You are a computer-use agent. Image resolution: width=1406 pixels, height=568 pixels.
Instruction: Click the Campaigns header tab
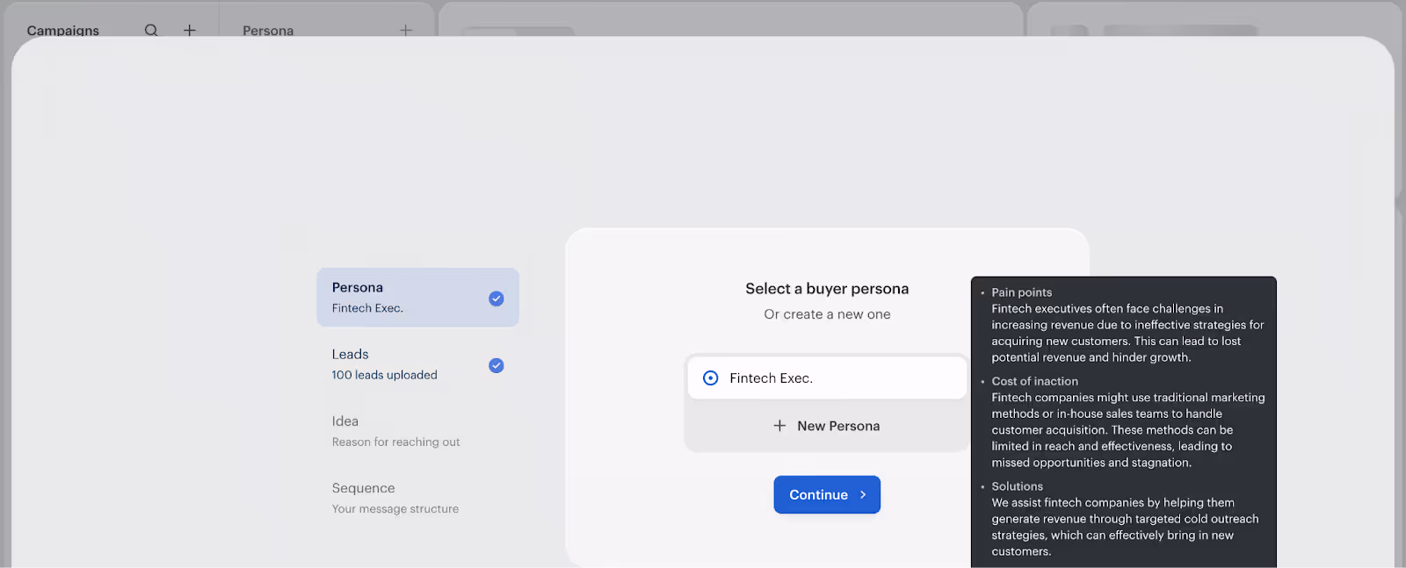(x=63, y=31)
